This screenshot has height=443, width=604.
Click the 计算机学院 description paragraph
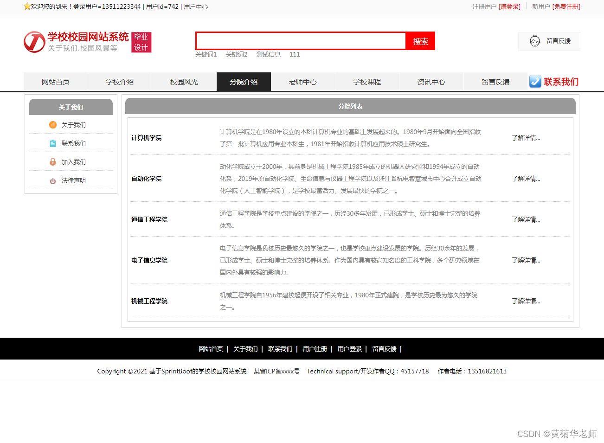pyautogui.click(x=350, y=138)
